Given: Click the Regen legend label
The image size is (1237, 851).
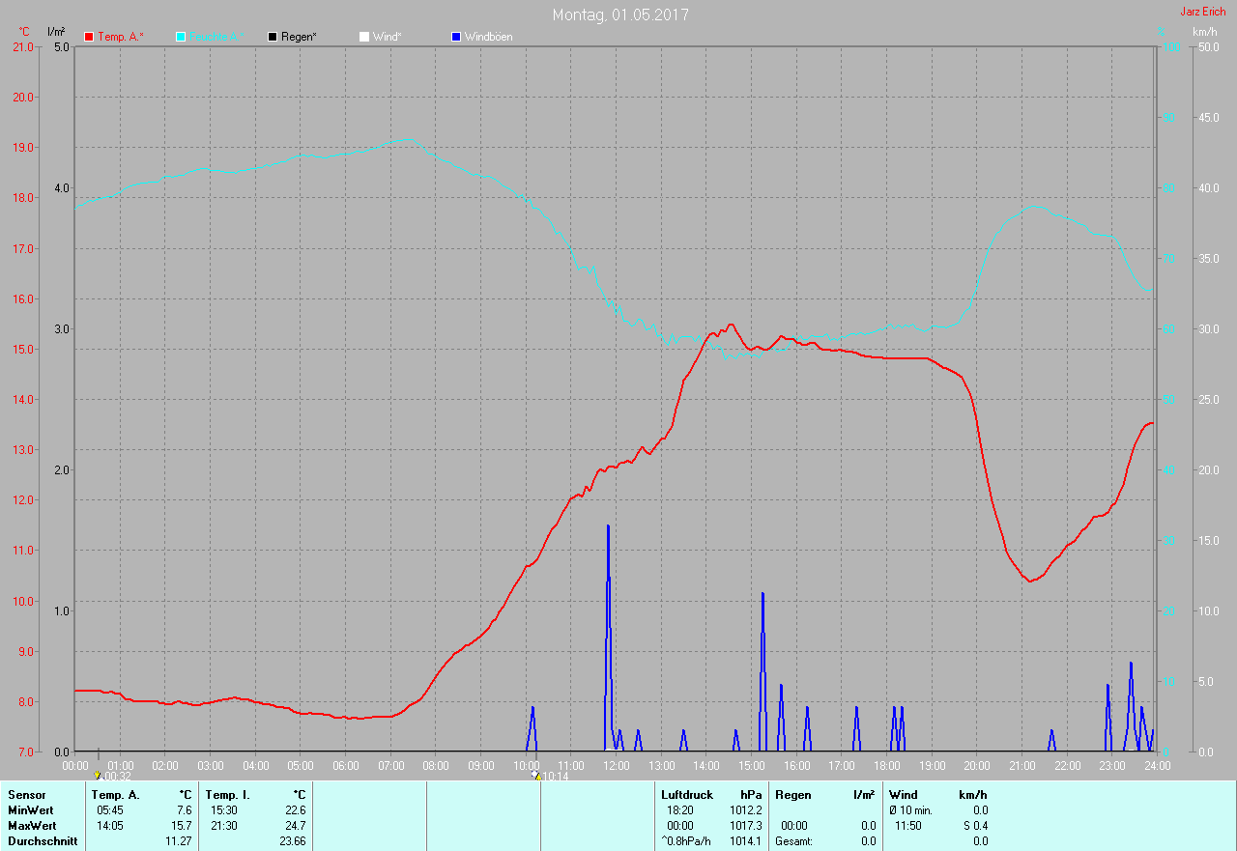Looking at the screenshot, I should pyautogui.click(x=299, y=37).
